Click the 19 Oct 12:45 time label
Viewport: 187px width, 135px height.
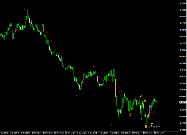[x=137, y=133]
